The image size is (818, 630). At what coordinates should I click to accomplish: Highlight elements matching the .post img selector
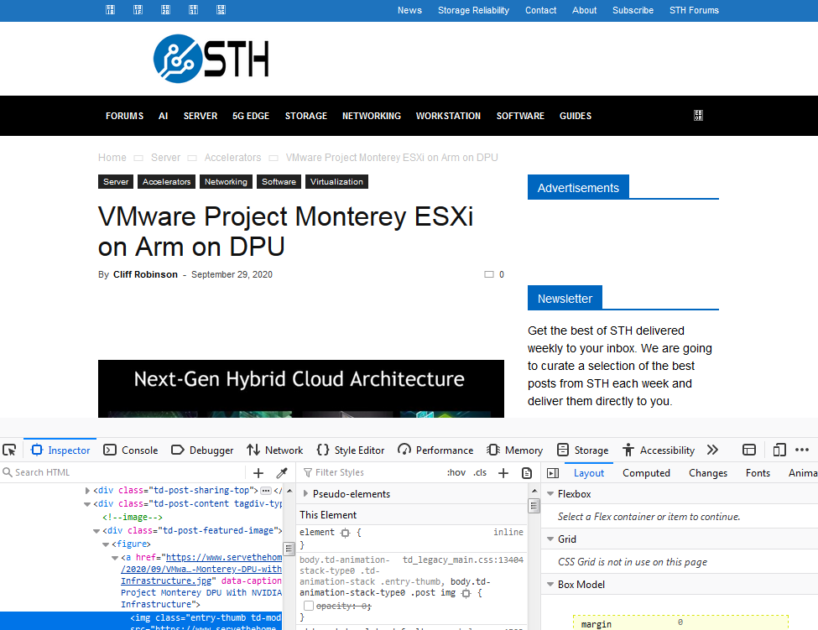(466, 593)
